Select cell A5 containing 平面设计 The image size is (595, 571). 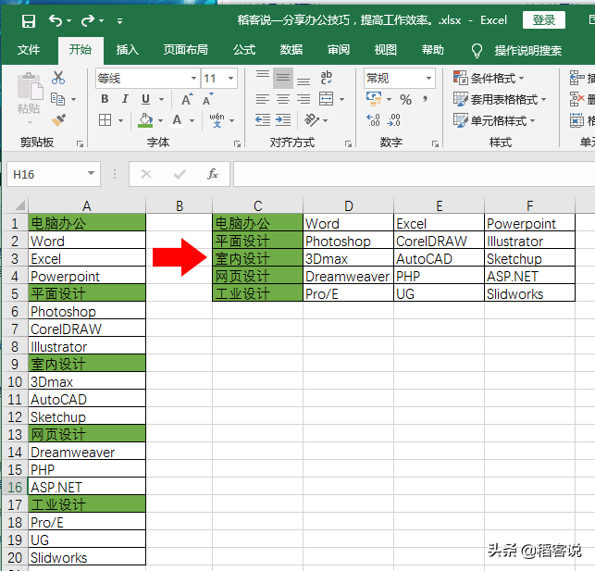[87, 293]
